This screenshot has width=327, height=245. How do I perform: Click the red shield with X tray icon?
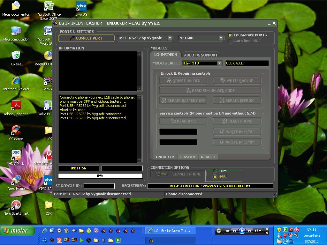point(285,235)
